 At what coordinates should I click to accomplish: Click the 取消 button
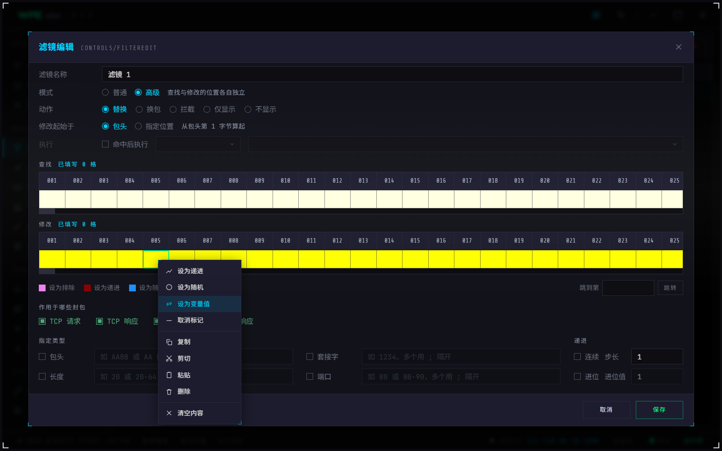coord(606,410)
